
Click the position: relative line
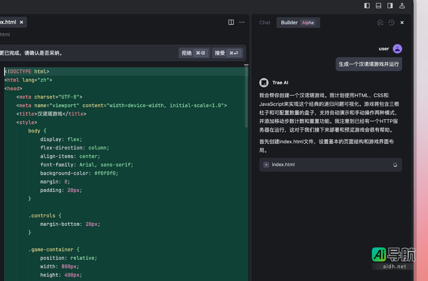pos(68,258)
